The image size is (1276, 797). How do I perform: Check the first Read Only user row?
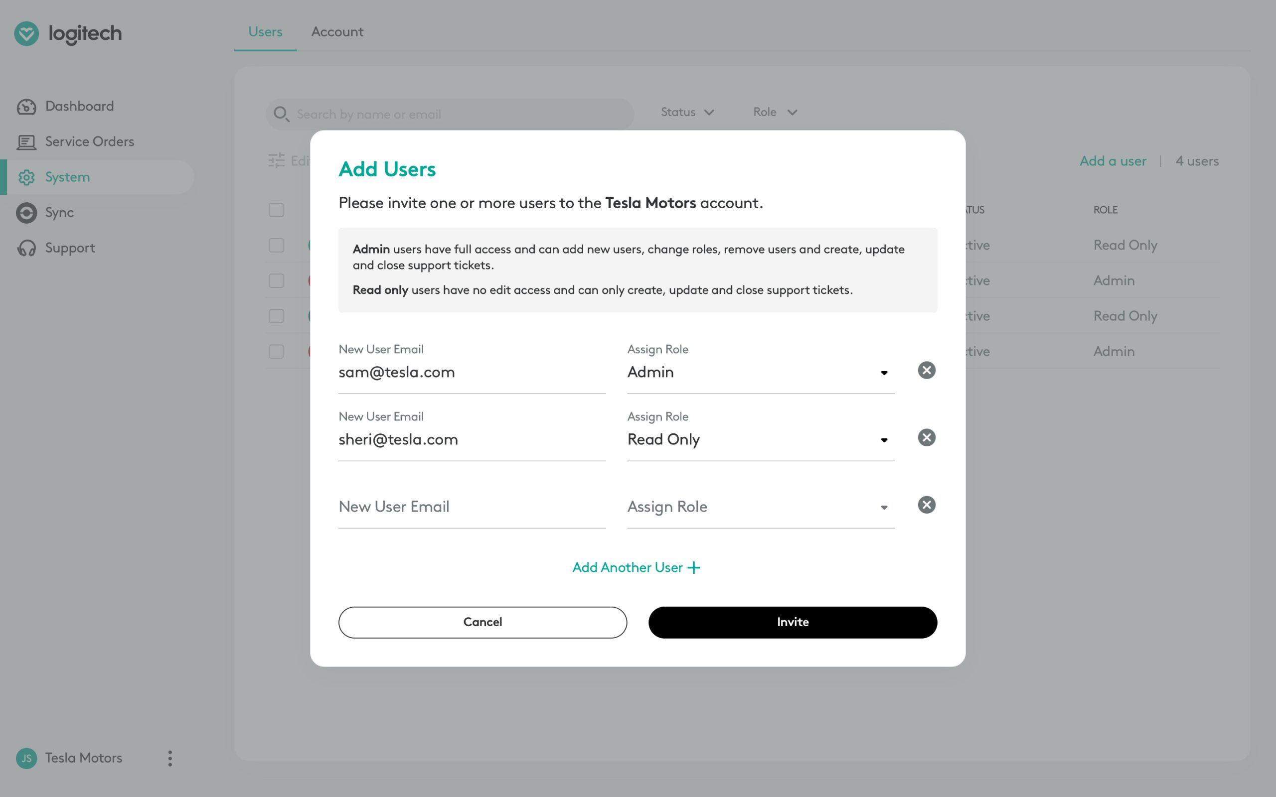[x=276, y=245]
